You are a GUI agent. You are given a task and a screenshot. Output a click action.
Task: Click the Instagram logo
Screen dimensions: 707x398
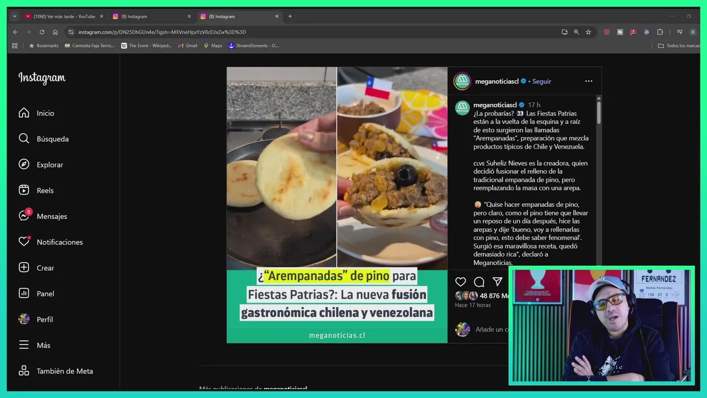42,78
